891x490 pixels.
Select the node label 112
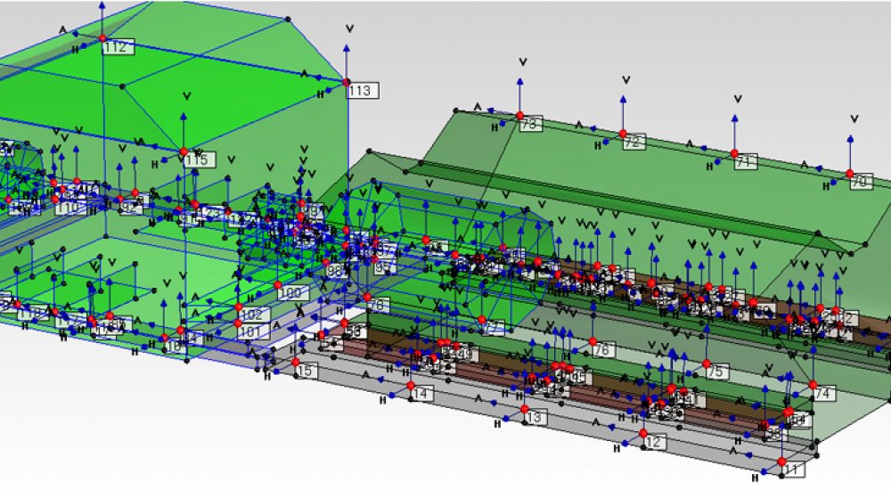(x=117, y=48)
